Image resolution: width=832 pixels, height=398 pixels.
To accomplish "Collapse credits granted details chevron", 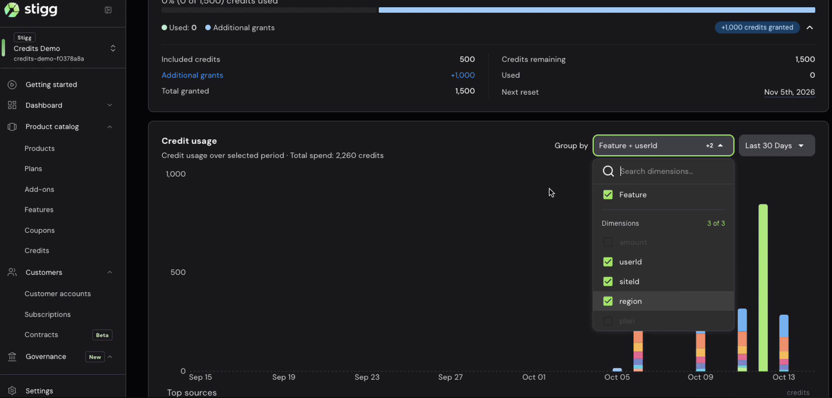I will point(809,27).
